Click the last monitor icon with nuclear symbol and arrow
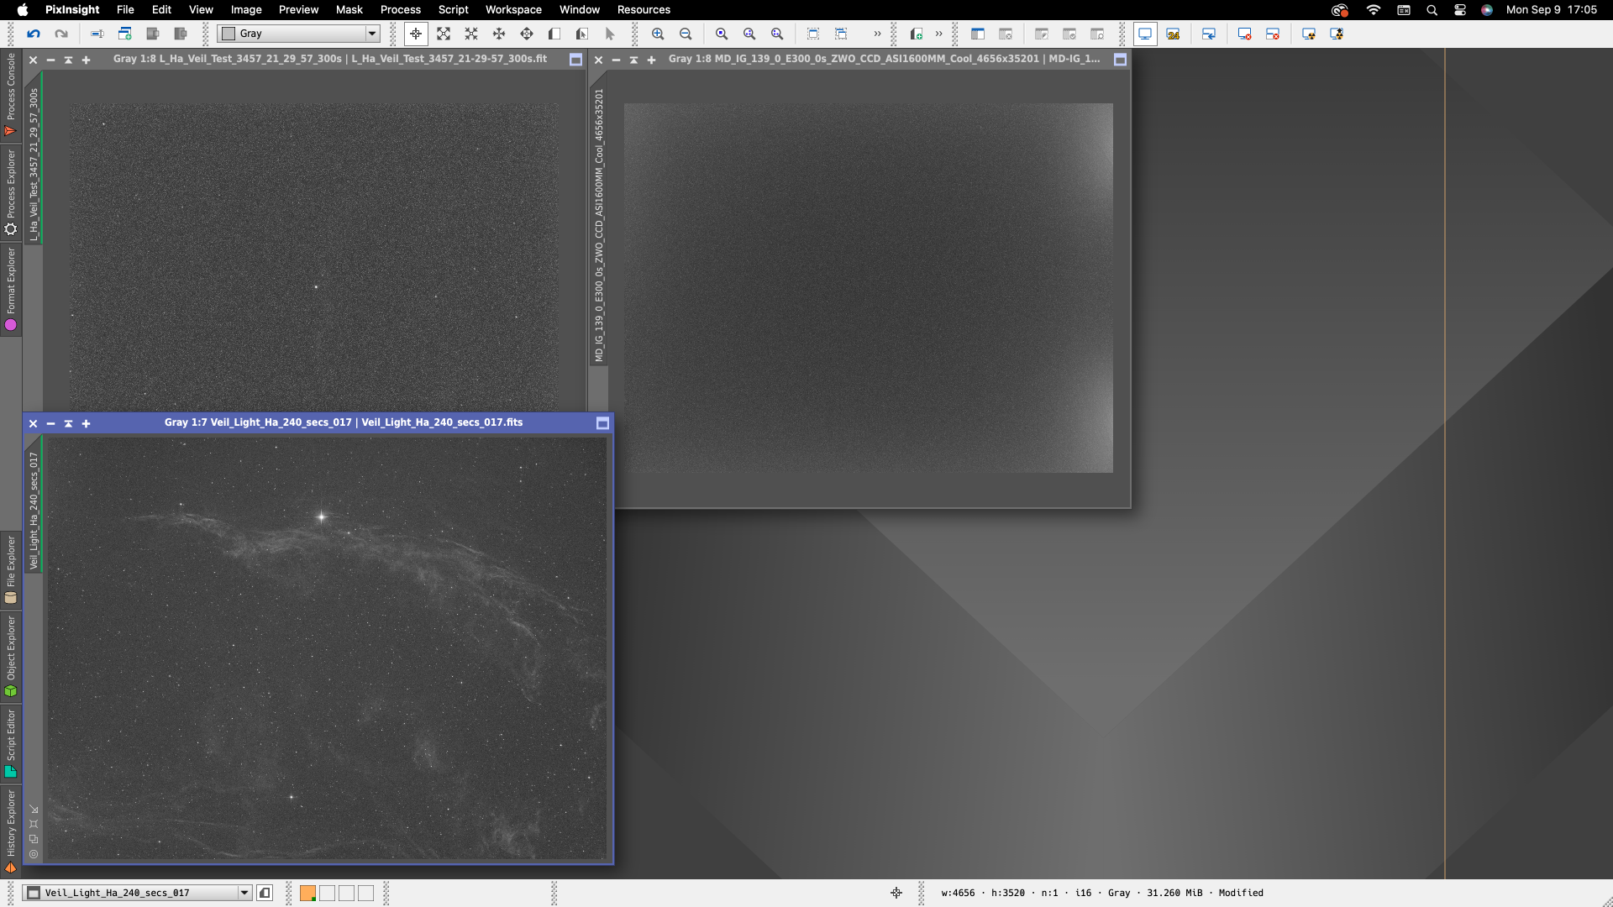This screenshot has height=907, width=1613. pyautogui.click(x=1337, y=34)
